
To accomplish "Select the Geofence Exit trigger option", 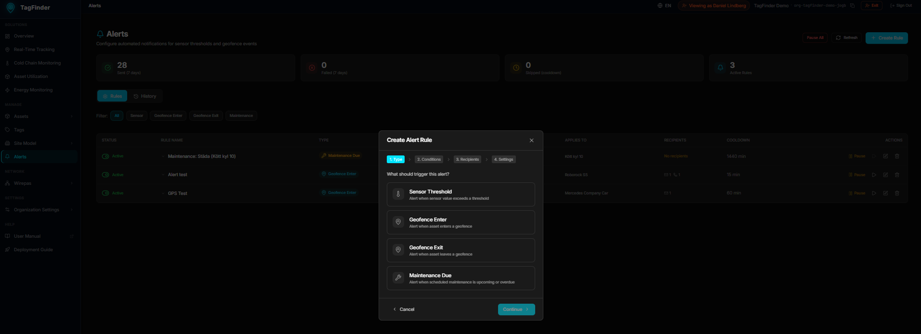I will (x=460, y=250).
